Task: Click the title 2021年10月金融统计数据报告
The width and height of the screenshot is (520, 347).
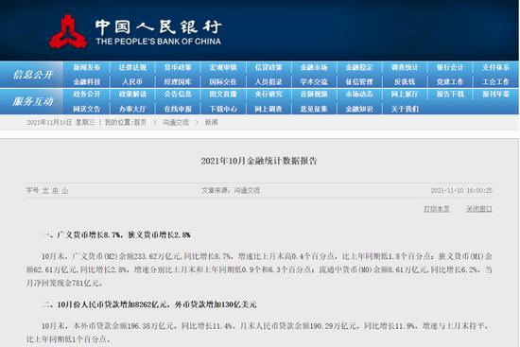Action: [259, 161]
